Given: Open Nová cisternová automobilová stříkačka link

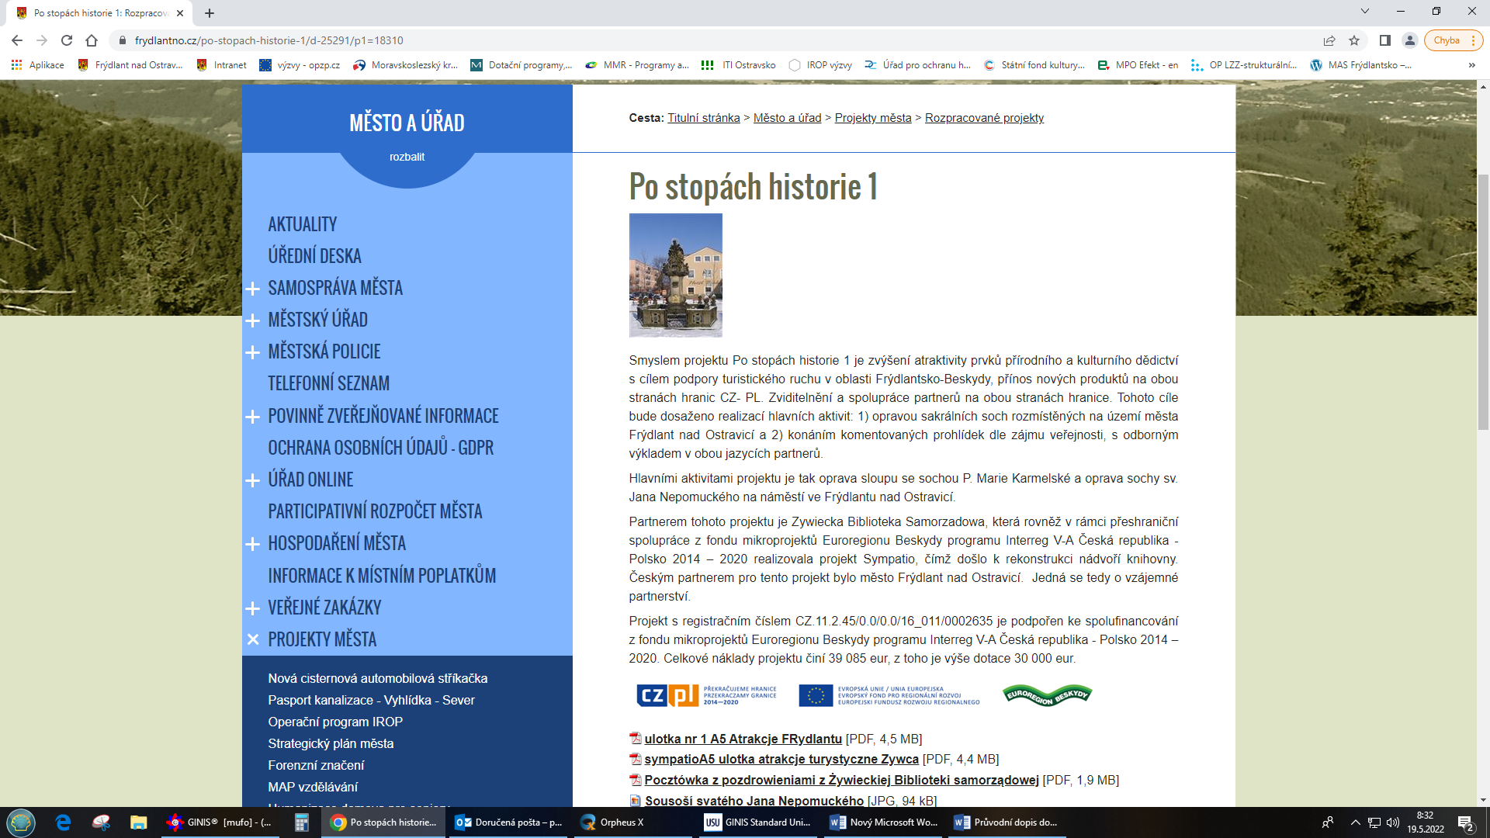Looking at the screenshot, I should point(378,678).
